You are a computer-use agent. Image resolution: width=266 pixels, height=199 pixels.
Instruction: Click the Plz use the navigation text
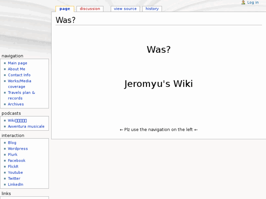[x=158, y=130]
